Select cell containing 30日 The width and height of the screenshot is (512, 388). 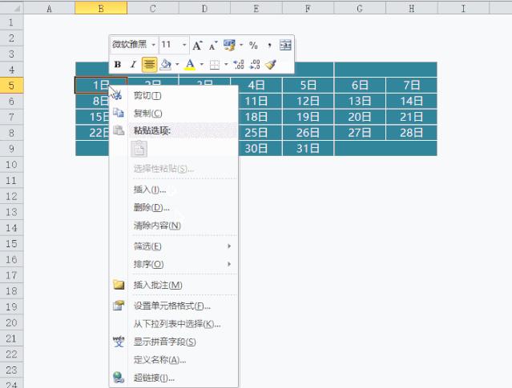pos(256,148)
